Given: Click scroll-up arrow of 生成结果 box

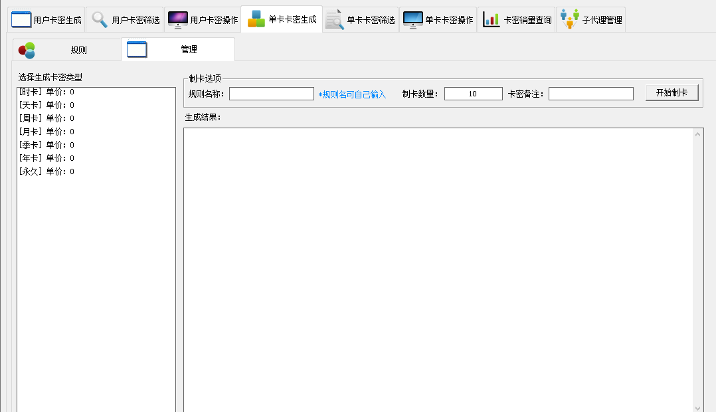Looking at the screenshot, I should click(698, 135).
